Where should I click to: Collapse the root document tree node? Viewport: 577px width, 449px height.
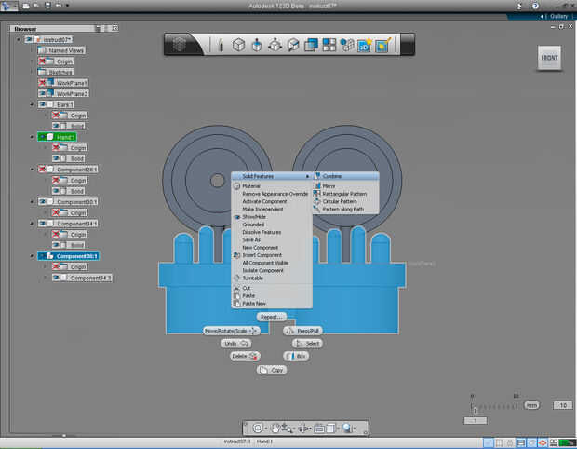[x=19, y=39]
